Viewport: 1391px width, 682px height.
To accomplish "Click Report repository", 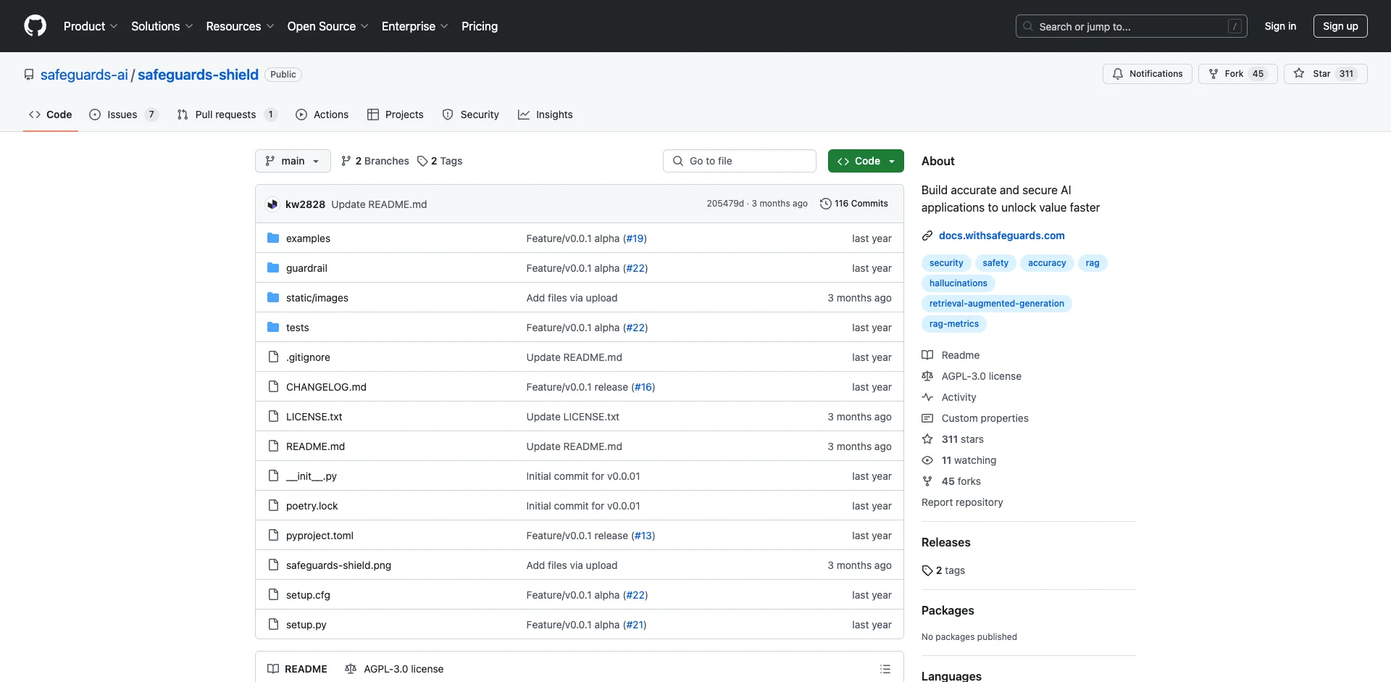I will coord(962,502).
